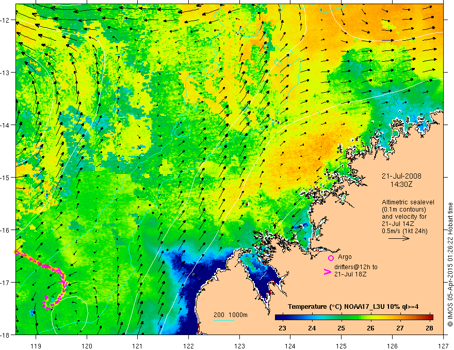This screenshot has height=350, width=454.
Task: Select the time label 14:30Z
Action: pyautogui.click(x=401, y=184)
